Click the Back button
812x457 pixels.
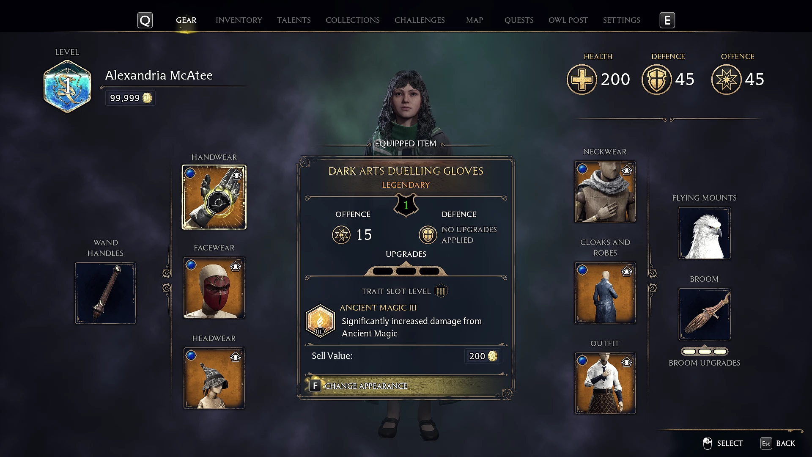tap(778, 443)
